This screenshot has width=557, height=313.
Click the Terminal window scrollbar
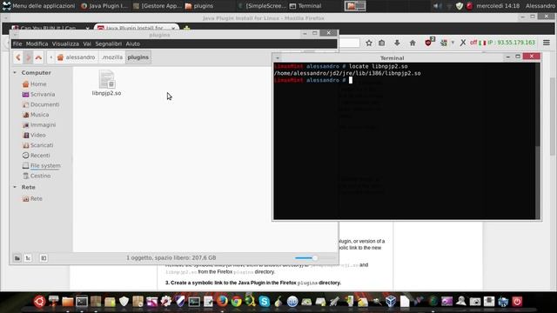click(x=538, y=141)
